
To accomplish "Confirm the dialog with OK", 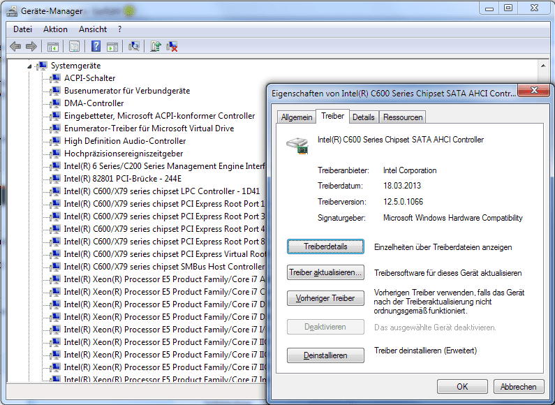I will [462, 387].
